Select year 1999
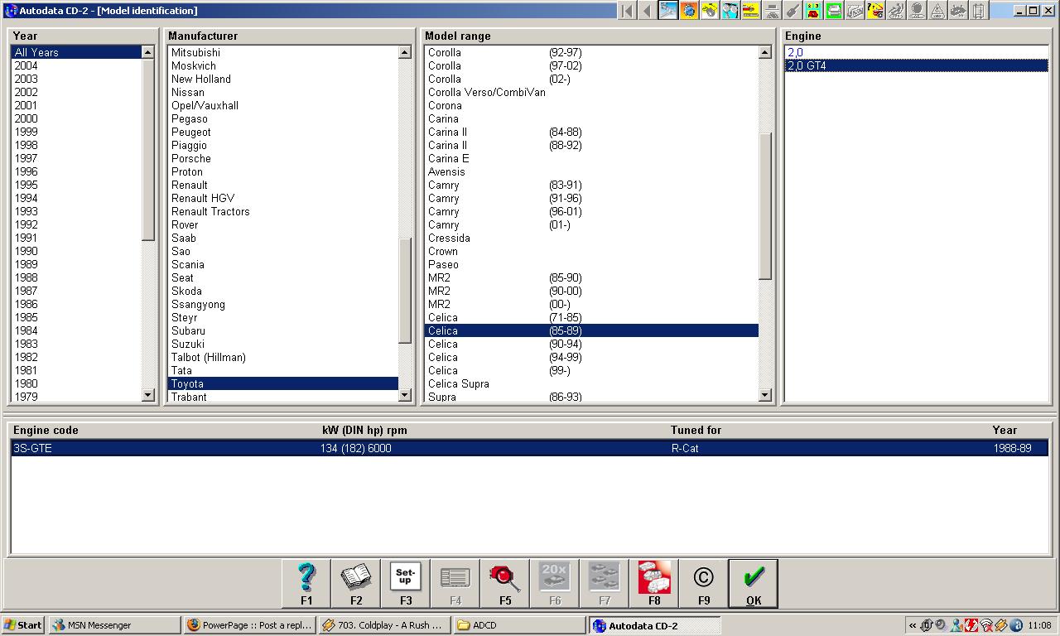This screenshot has height=636, width=1060. 76,132
